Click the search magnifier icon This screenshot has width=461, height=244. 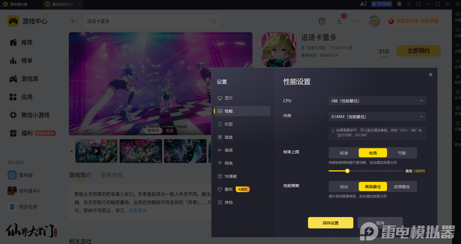click(213, 21)
